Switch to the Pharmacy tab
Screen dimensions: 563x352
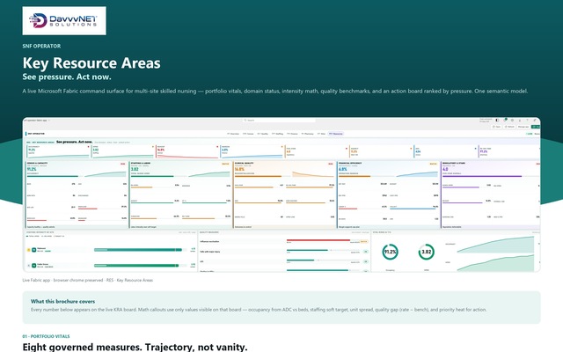coord(308,134)
